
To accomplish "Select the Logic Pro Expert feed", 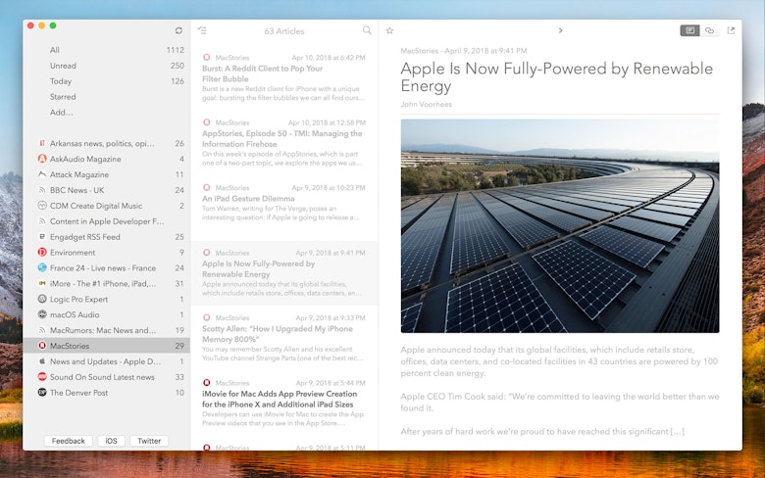I will [x=106, y=299].
